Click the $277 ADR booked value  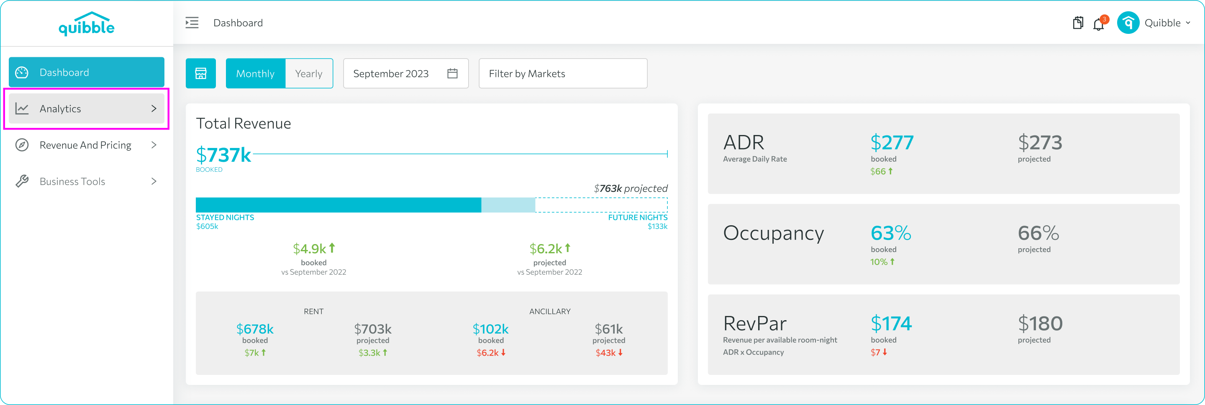(892, 143)
